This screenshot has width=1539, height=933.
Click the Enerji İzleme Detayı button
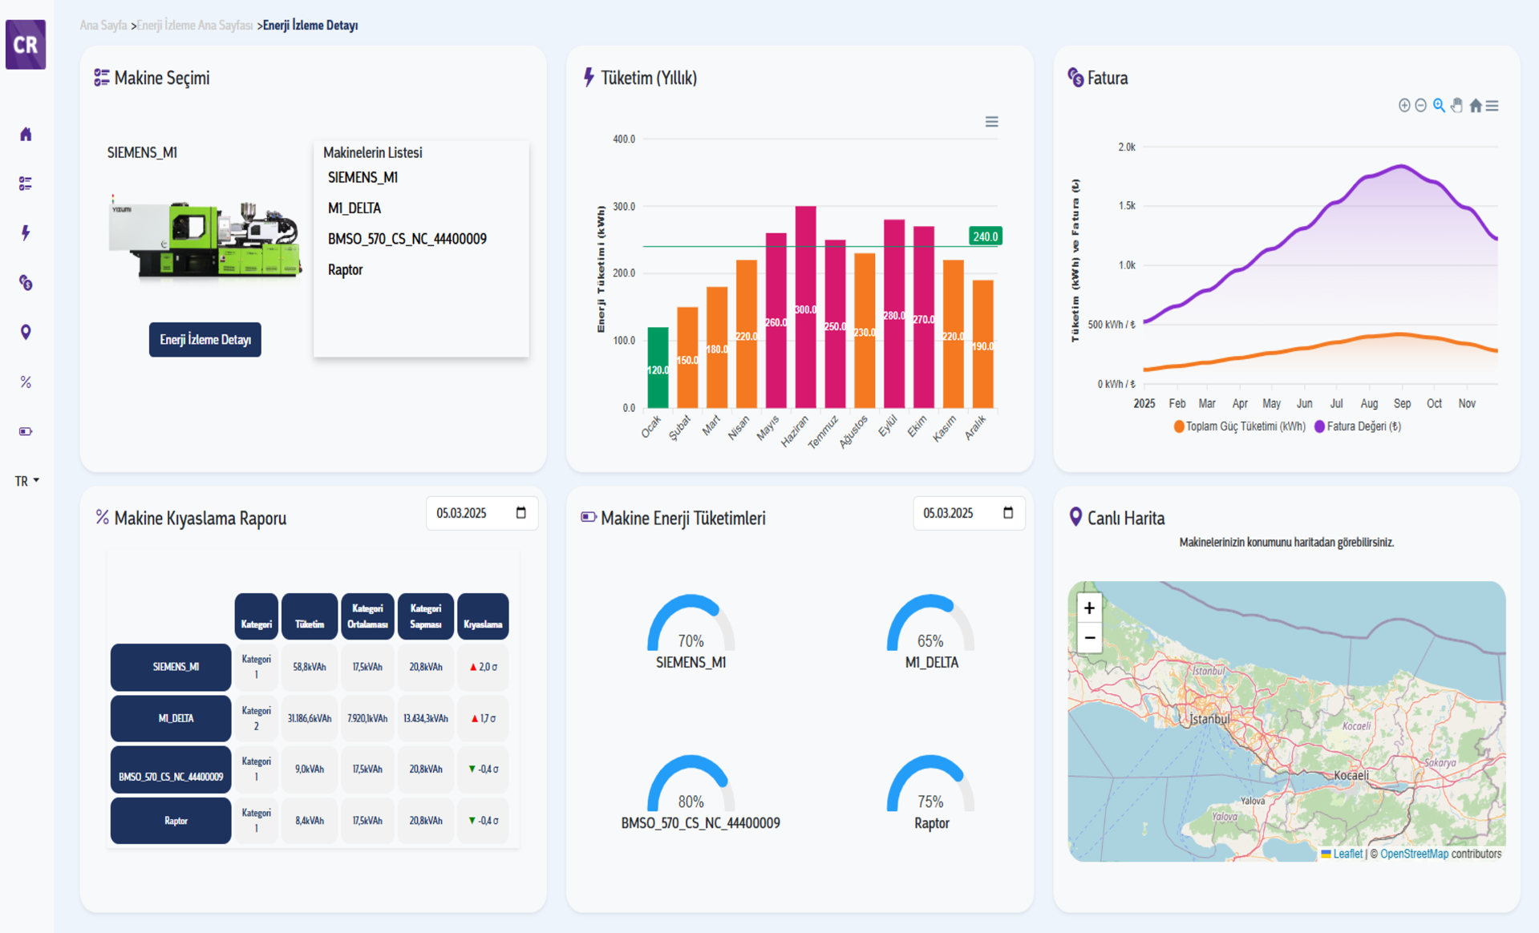(205, 340)
